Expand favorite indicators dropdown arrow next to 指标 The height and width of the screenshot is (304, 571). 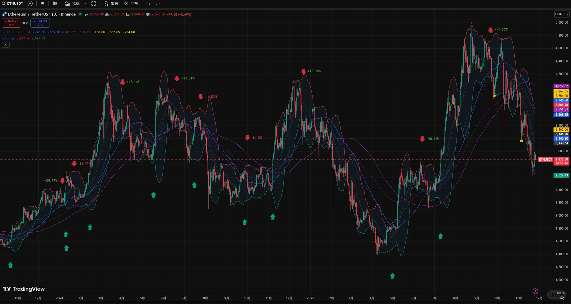click(85, 4)
